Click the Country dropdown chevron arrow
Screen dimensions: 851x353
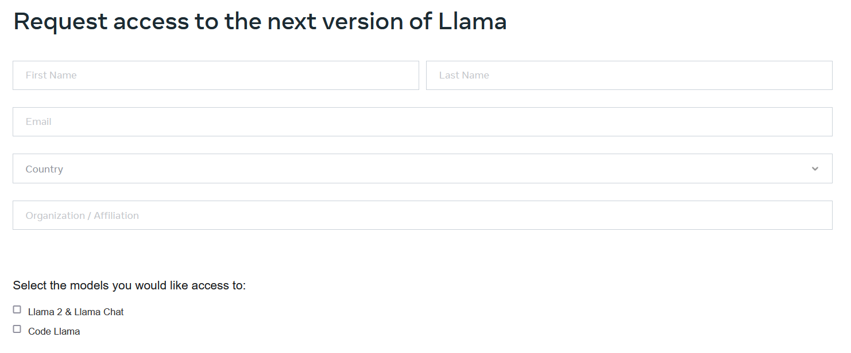pyautogui.click(x=814, y=168)
